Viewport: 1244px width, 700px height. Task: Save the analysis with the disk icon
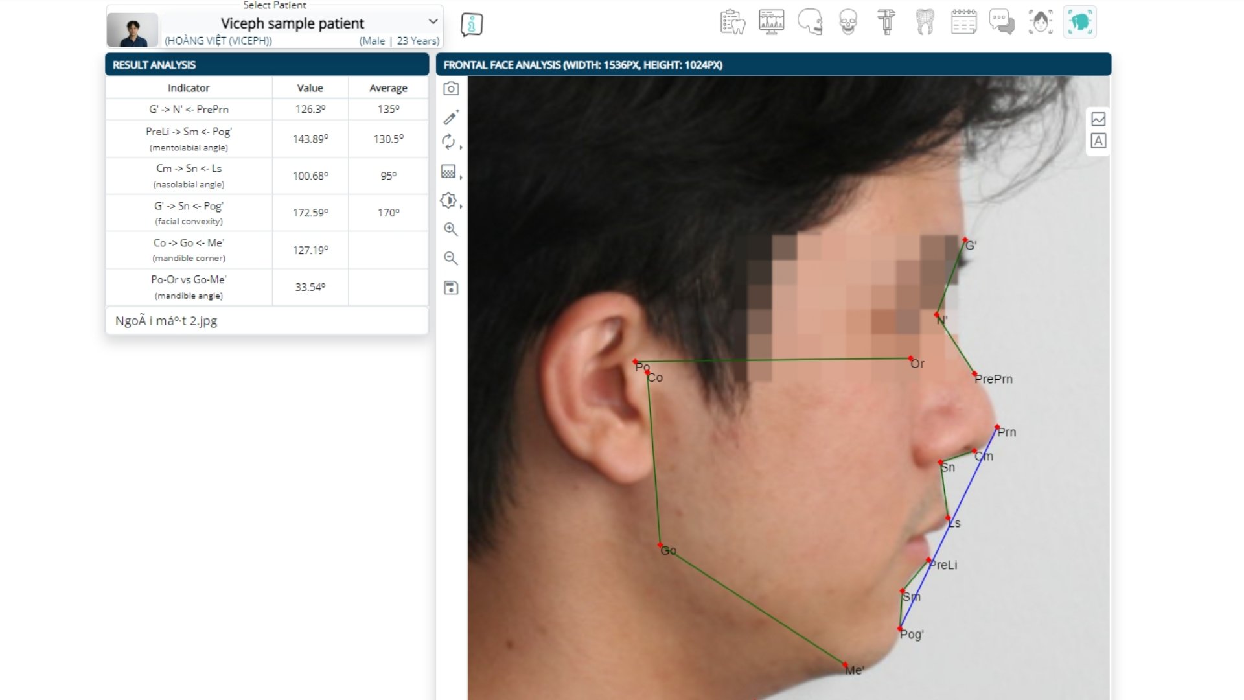(451, 288)
